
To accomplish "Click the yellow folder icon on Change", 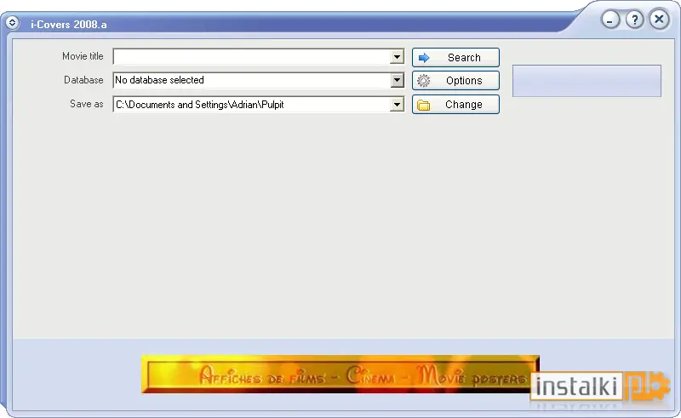I will [x=423, y=106].
